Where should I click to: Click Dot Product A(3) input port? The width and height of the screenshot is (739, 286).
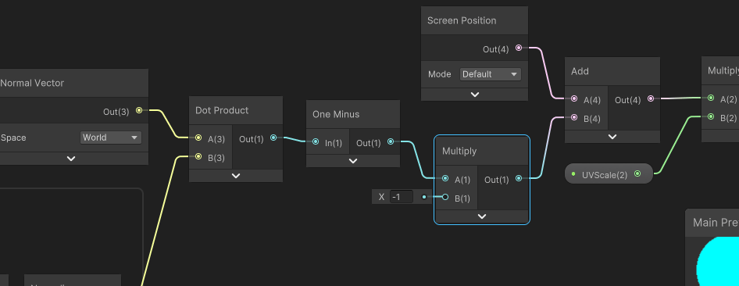(x=198, y=138)
